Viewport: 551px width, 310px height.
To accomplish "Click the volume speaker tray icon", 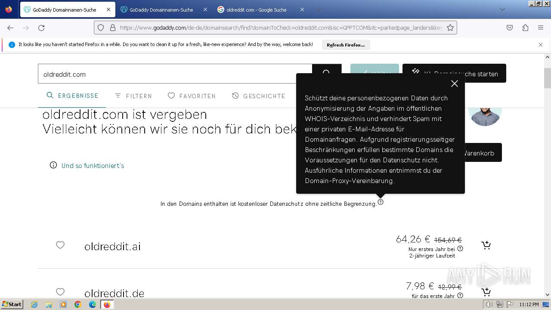I will pos(489,304).
